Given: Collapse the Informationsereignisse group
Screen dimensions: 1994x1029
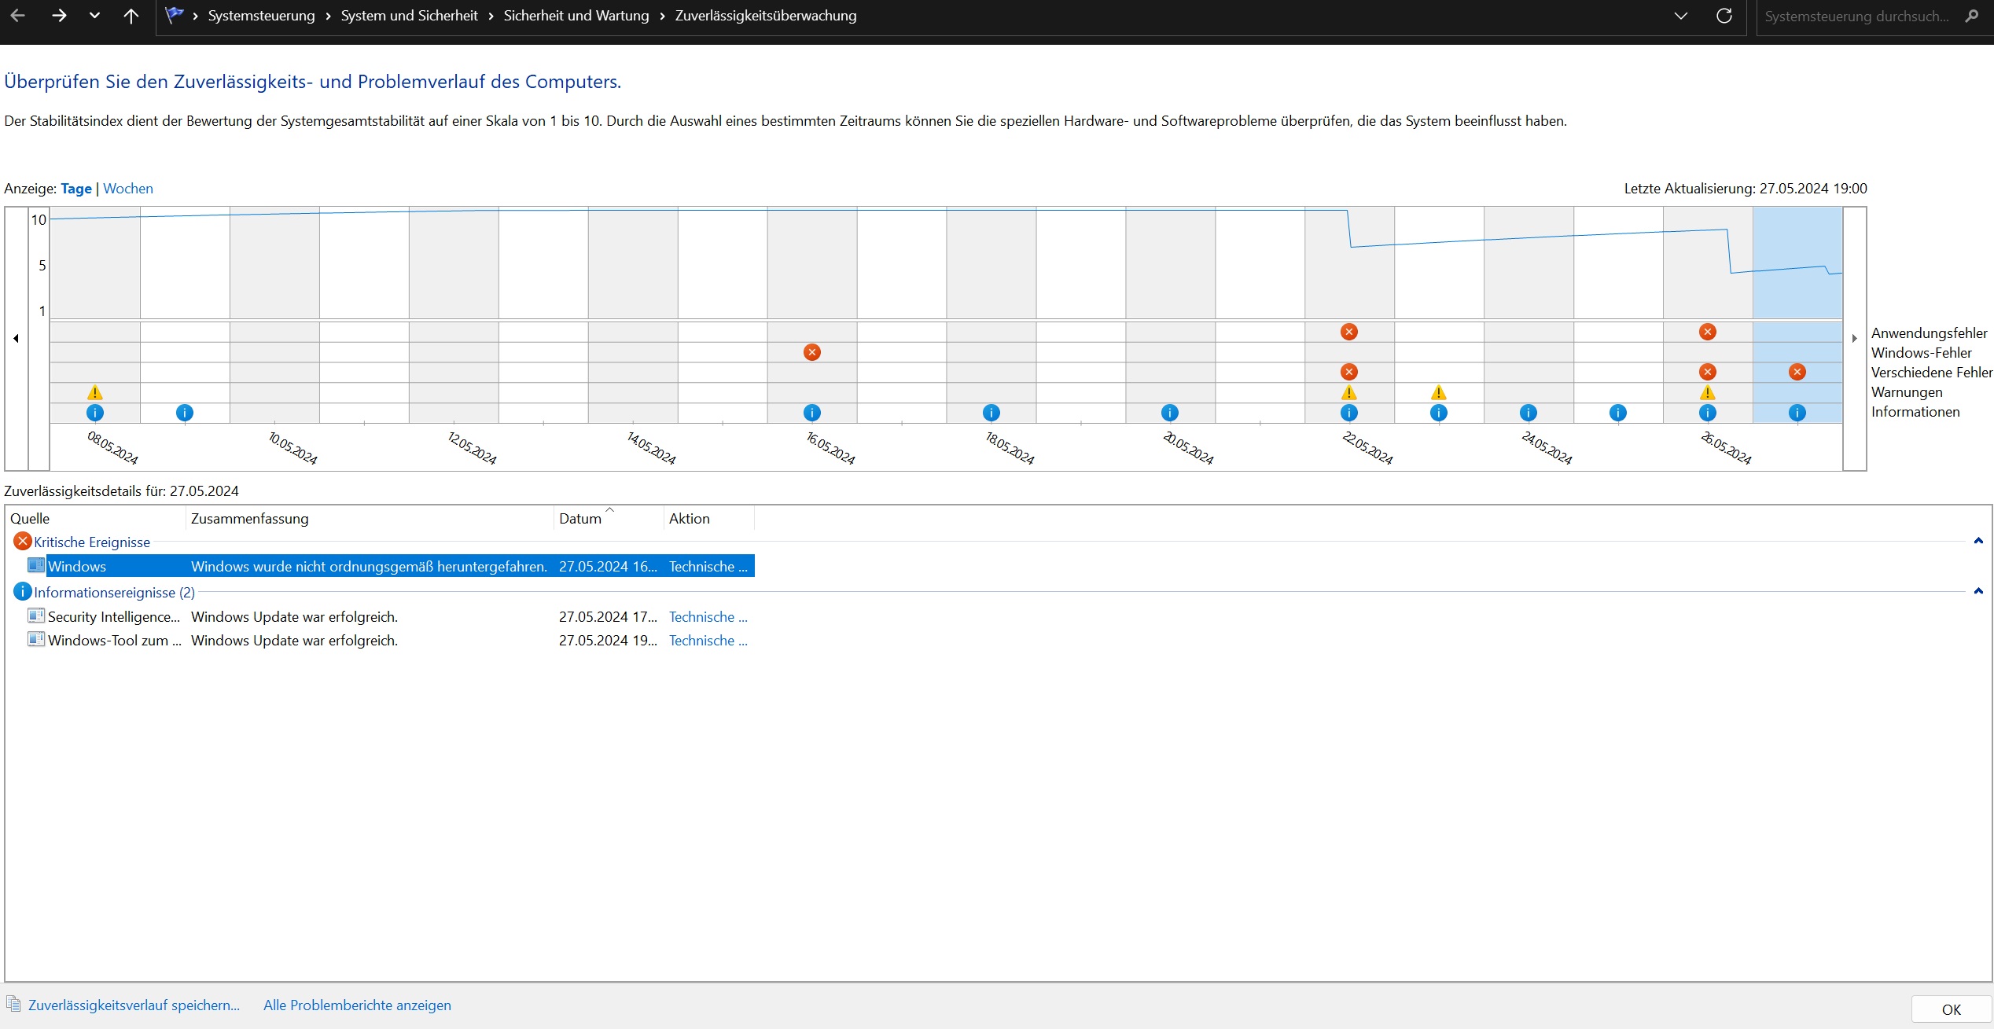Looking at the screenshot, I should coord(1978,591).
